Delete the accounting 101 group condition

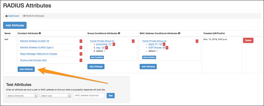click(x=114, y=44)
